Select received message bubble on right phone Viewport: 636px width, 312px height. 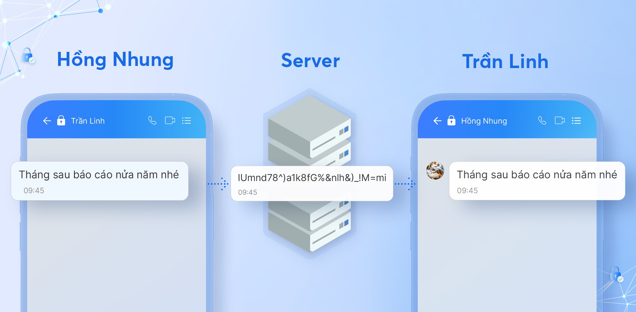pos(537,181)
